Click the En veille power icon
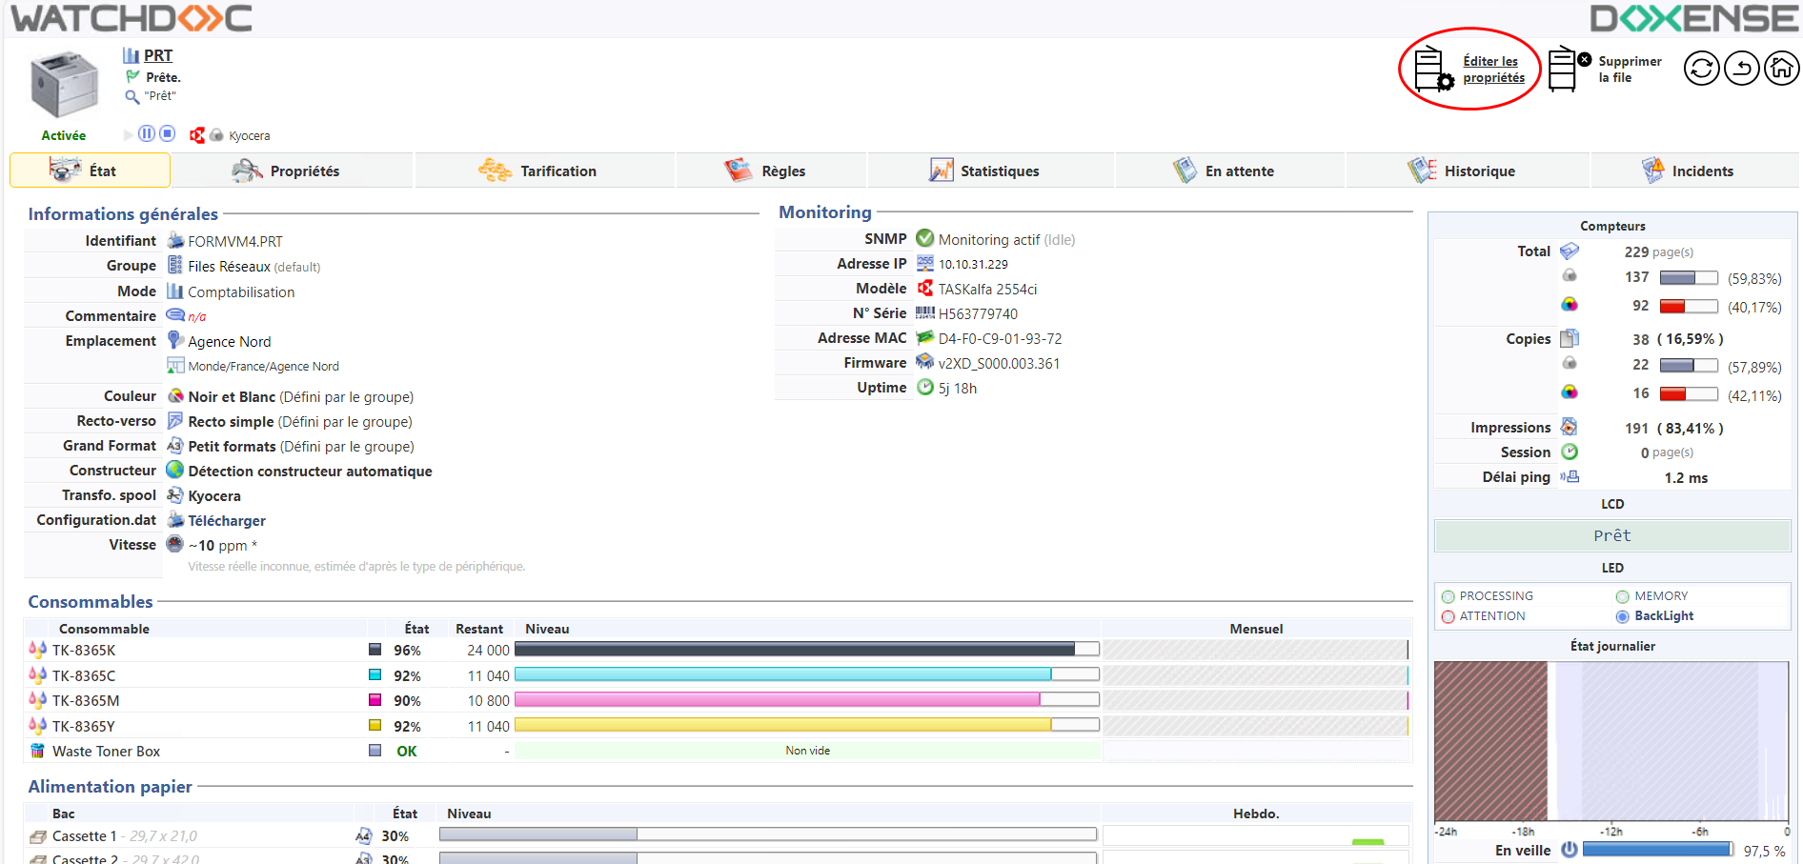The image size is (1803, 864). (1569, 850)
